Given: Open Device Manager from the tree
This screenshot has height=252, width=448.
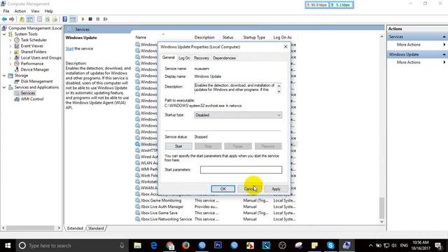Looking at the screenshot, I should 35,69.
